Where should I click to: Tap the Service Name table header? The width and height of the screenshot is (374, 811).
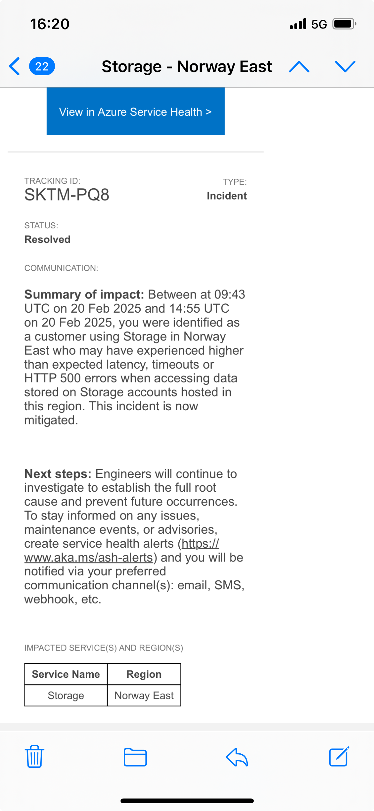pos(66,674)
